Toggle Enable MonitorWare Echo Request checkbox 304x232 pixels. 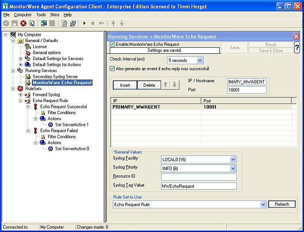coord(112,44)
